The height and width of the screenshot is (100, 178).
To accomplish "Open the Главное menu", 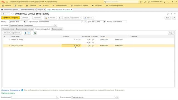I will 7,6.
